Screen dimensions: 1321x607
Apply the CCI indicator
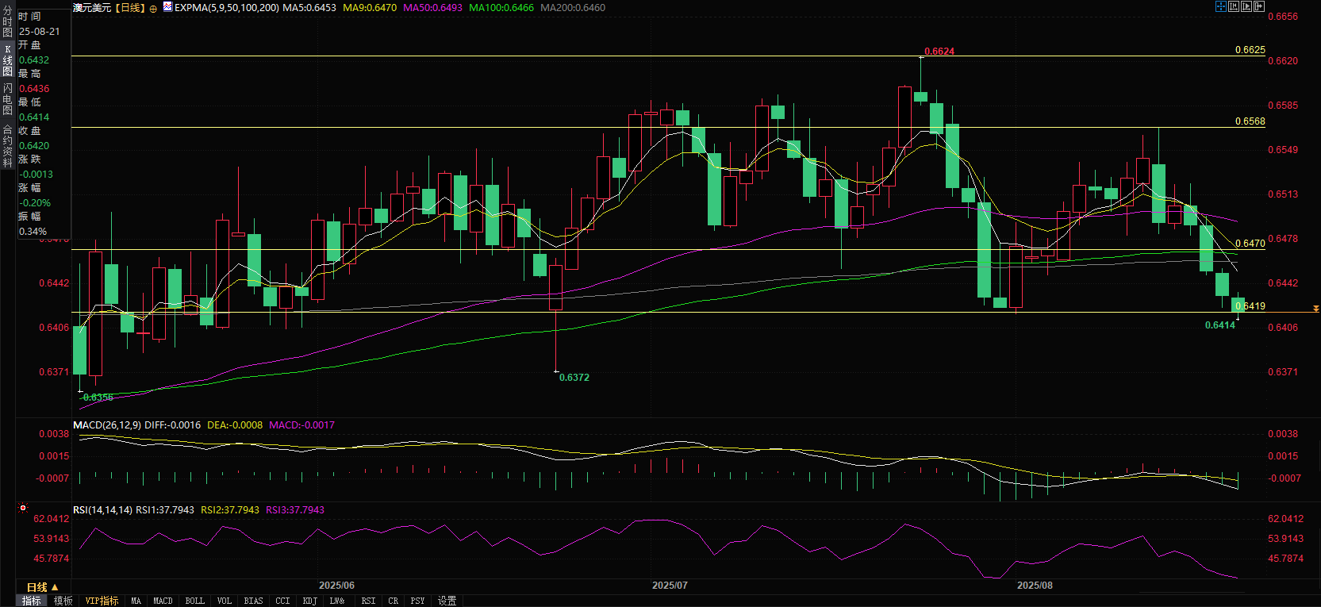(x=282, y=601)
